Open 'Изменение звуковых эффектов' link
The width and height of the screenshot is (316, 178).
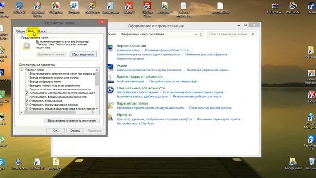point(206,54)
